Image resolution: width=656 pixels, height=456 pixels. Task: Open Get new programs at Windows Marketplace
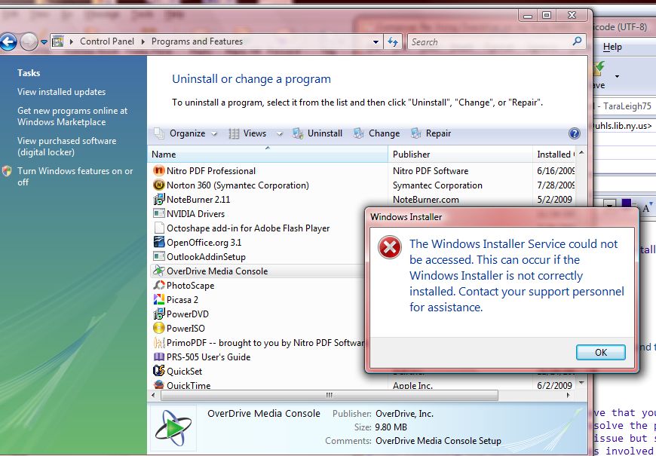coord(72,116)
